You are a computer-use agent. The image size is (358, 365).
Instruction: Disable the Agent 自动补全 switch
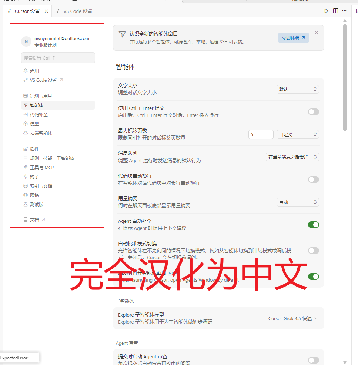313,225
